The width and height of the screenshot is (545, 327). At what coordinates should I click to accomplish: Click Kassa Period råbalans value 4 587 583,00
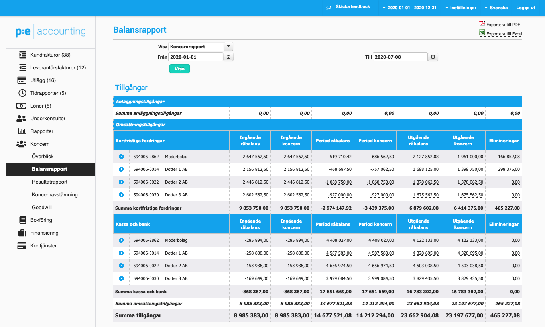pyautogui.click(x=339, y=253)
